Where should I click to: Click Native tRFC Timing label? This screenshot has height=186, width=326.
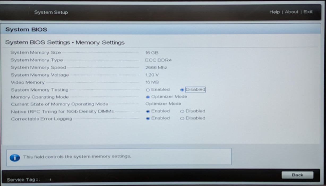[62, 112]
